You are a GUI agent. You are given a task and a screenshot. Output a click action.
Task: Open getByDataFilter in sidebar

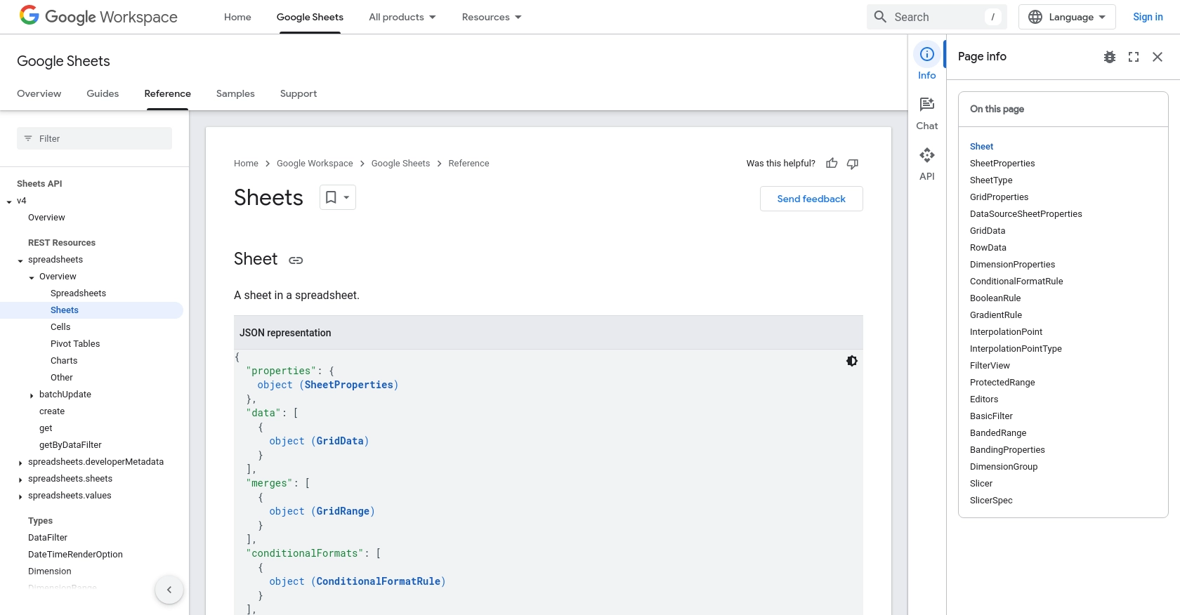(70, 445)
